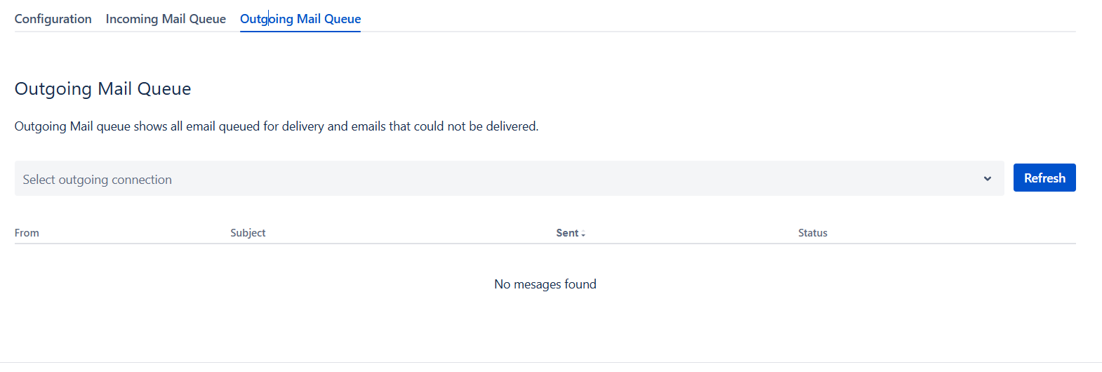Click the Status column header
The image size is (1102, 372).
coord(812,233)
